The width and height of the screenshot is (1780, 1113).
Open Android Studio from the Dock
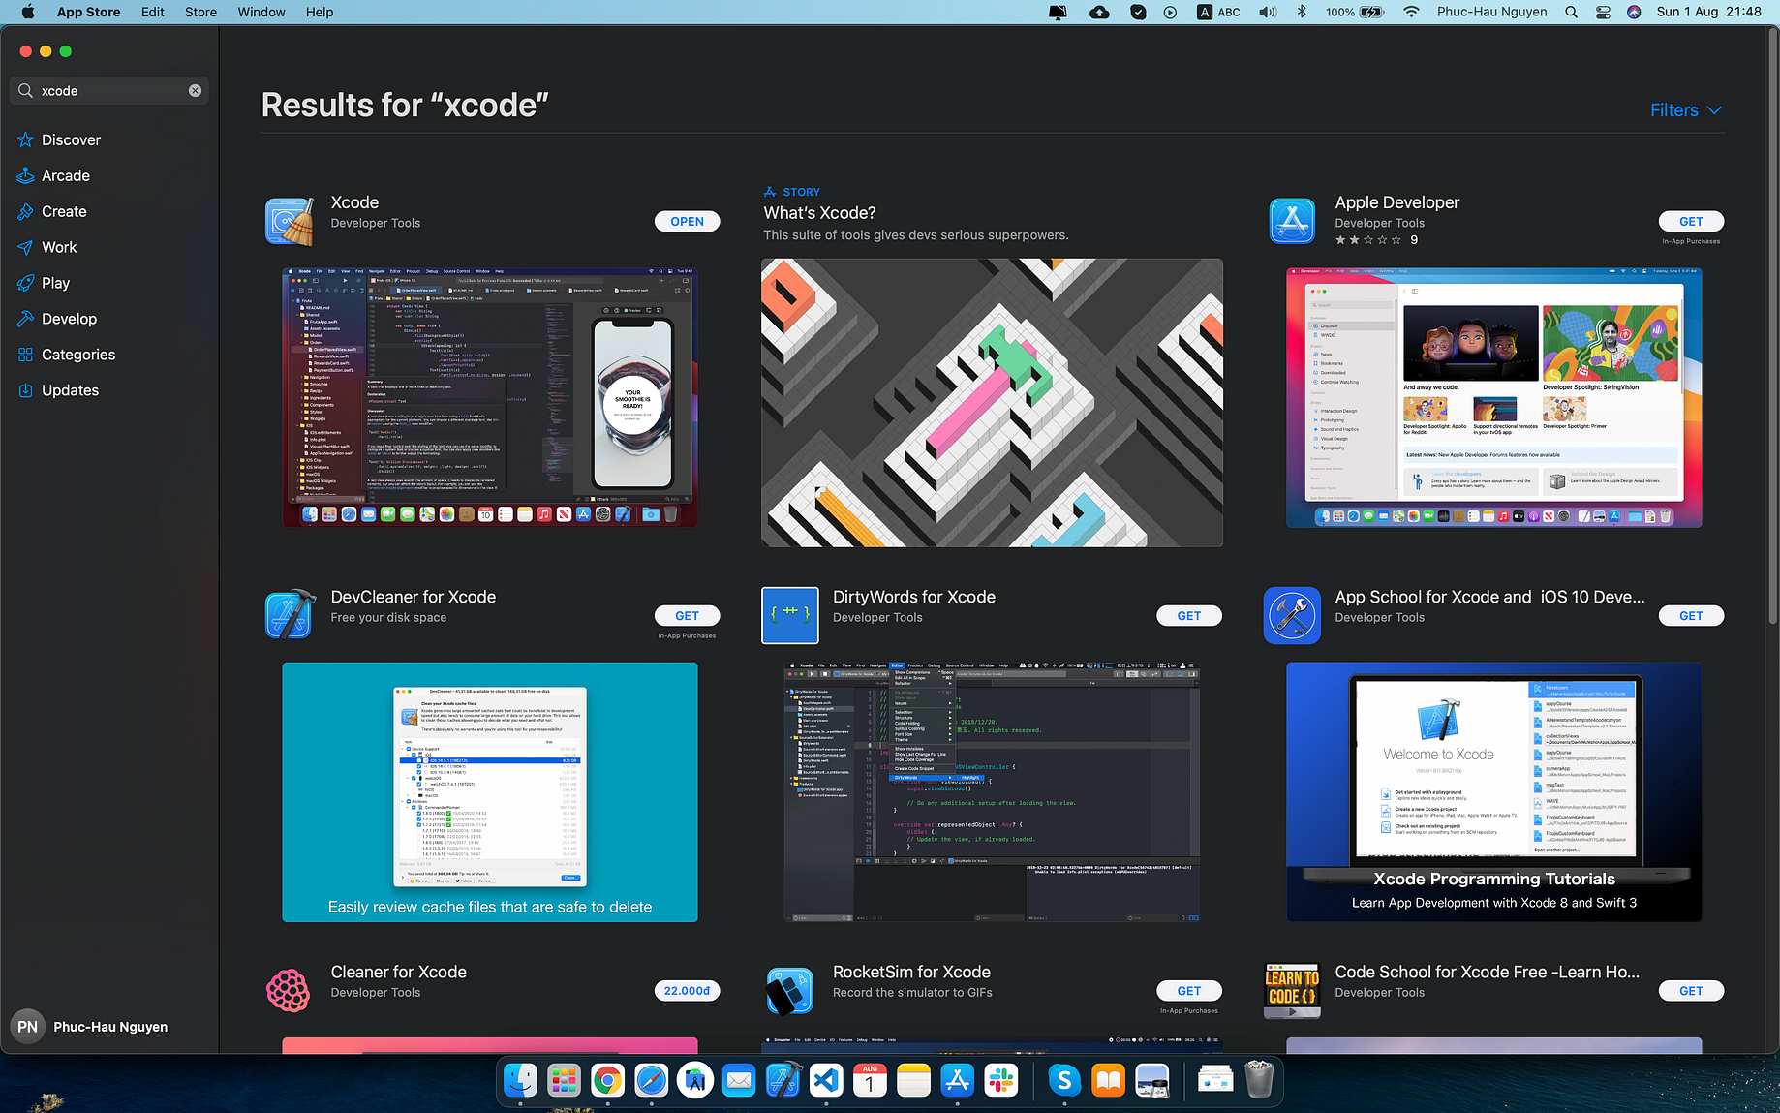coord(695,1079)
